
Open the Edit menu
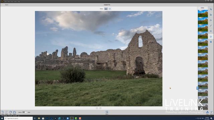click(x=9, y=1)
